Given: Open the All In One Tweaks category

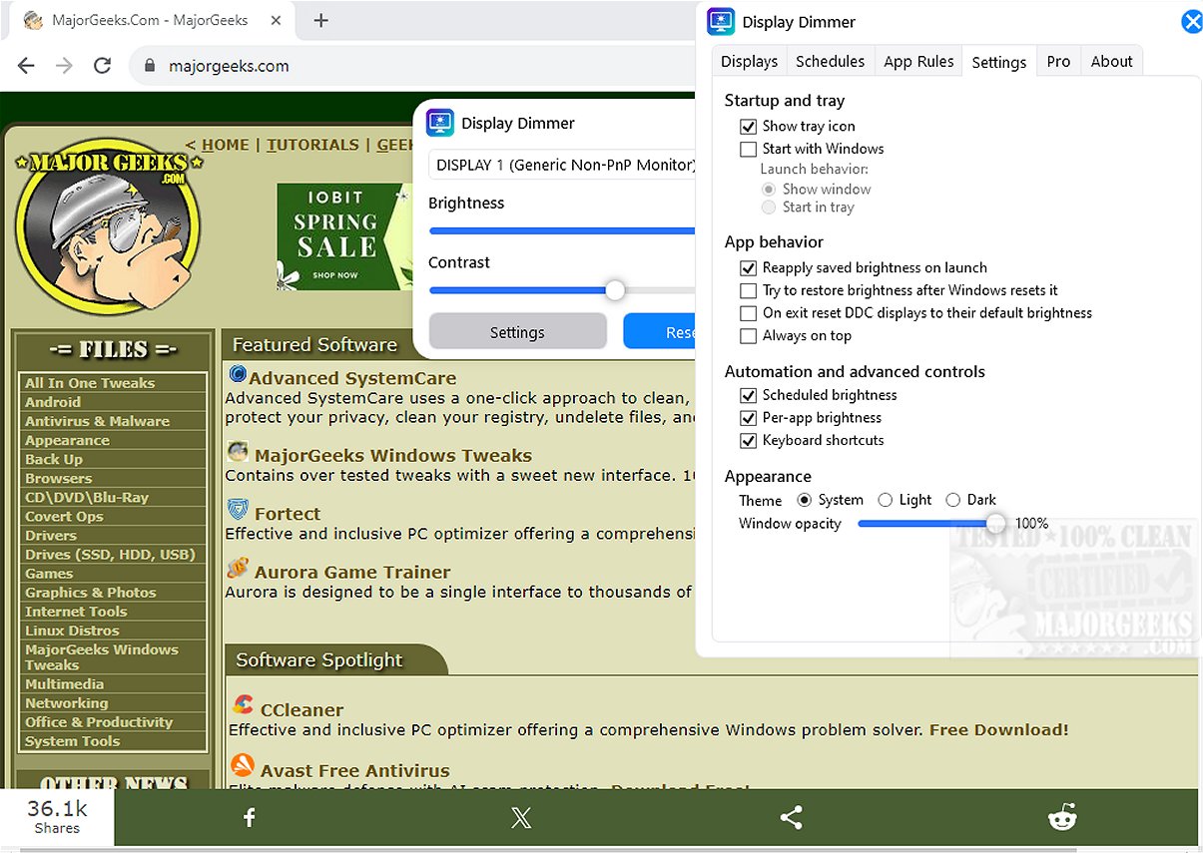Looking at the screenshot, I should [x=90, y=383].
